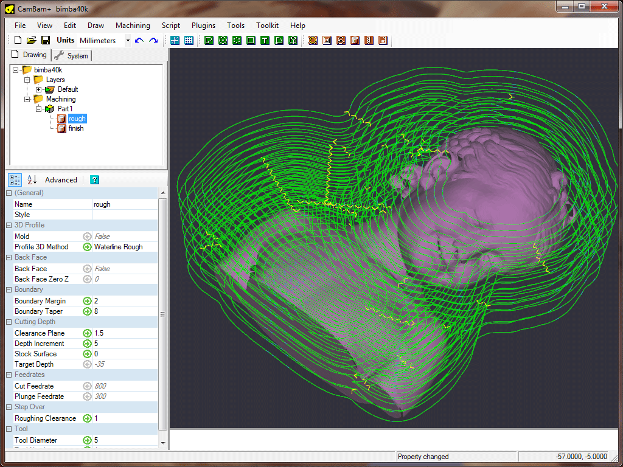Select the Circle drawing tool
This screenshot has height=467, width=623.
(x=223, y=40)
